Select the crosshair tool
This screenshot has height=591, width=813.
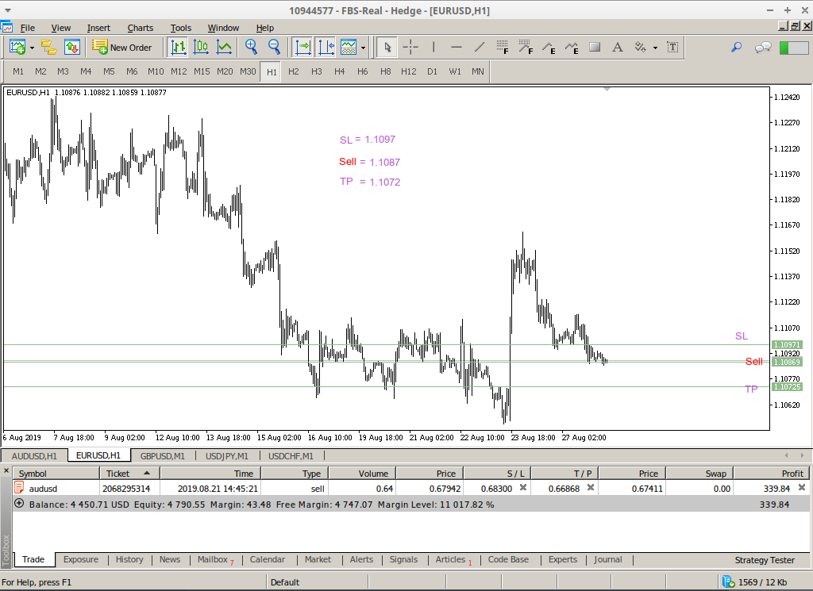[410, 48]
